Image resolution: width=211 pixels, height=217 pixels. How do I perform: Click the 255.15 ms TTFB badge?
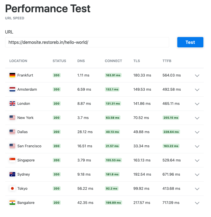[171, 118]
